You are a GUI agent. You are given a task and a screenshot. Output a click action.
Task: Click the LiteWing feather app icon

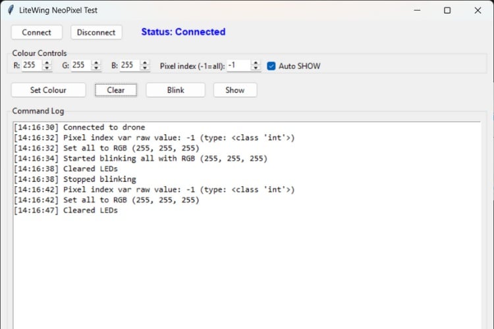[11, 11]
